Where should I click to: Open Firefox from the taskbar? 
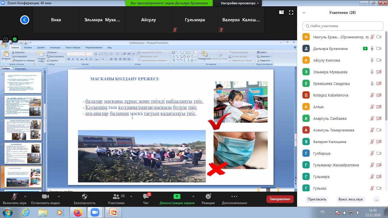point(78,212)
